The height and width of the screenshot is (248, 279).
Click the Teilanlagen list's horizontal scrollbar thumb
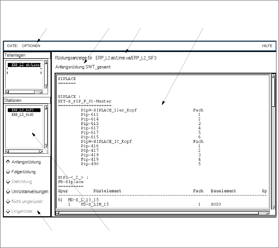22,92
